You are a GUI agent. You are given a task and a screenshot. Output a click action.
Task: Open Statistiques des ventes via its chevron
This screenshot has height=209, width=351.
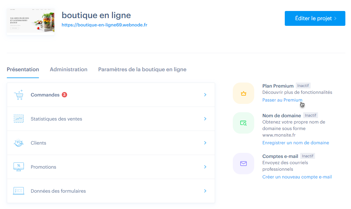205,119
